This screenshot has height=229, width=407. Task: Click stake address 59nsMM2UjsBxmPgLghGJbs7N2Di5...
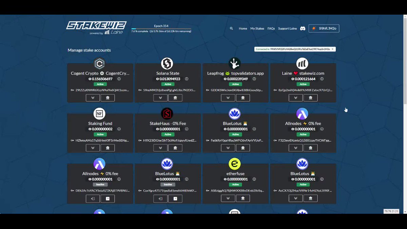pos(169,90)
